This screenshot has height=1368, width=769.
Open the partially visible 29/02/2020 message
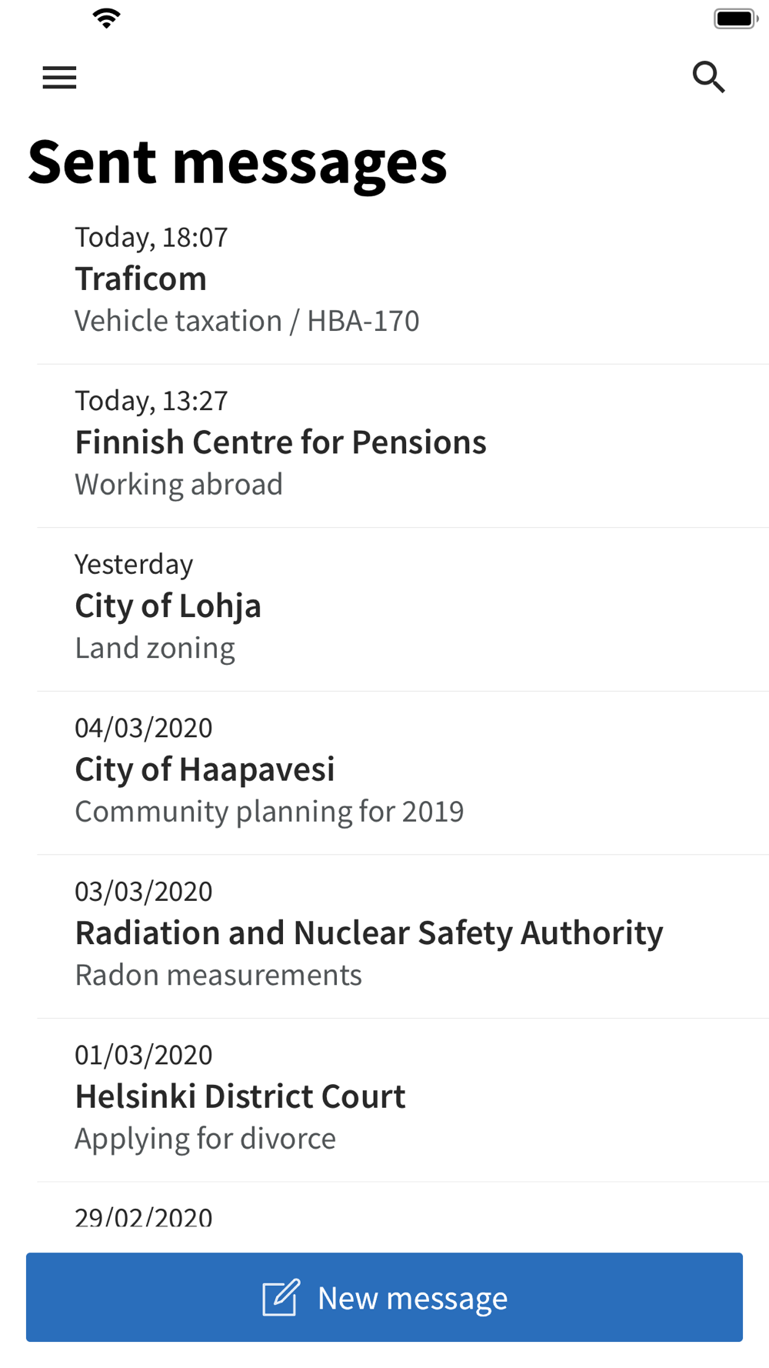point(144,1216)
